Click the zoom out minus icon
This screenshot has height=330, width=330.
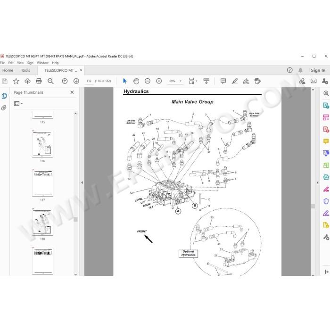pos(148,81)
